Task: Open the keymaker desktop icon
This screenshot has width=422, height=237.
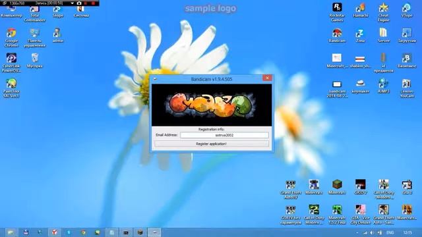Action: pos(361,86)
